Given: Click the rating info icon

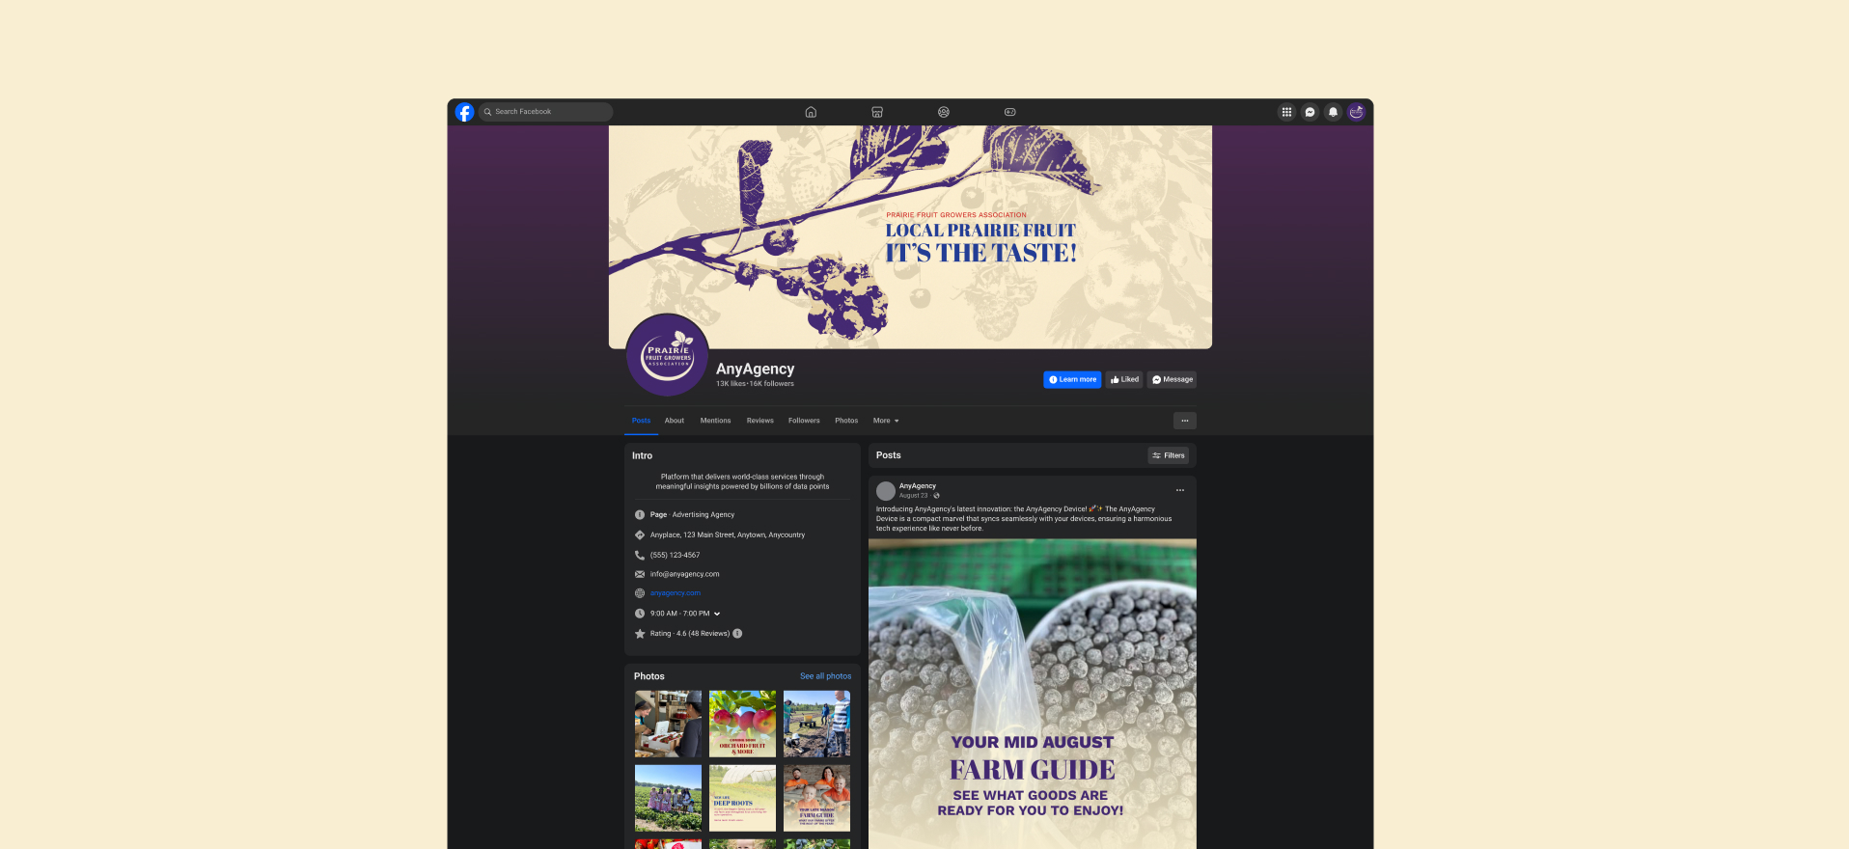Looking at the screenshot, I should click(737, 634).
